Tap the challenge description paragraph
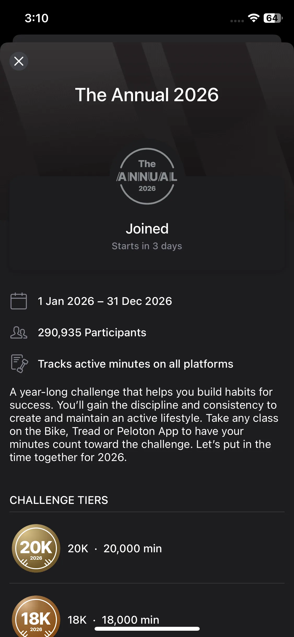The width and height of the screenshot is (294, 637). point(144,425)
